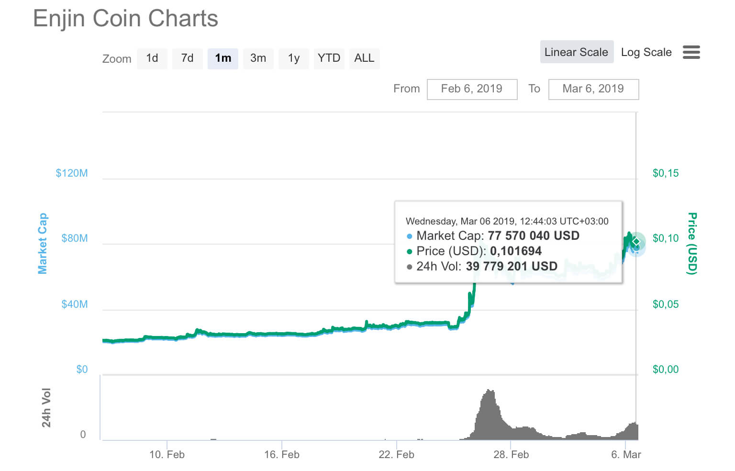This screenshot has height=471, width=735.
Task: Edit the From date Feb 6, 2019
Action: [x=472, y=89]
